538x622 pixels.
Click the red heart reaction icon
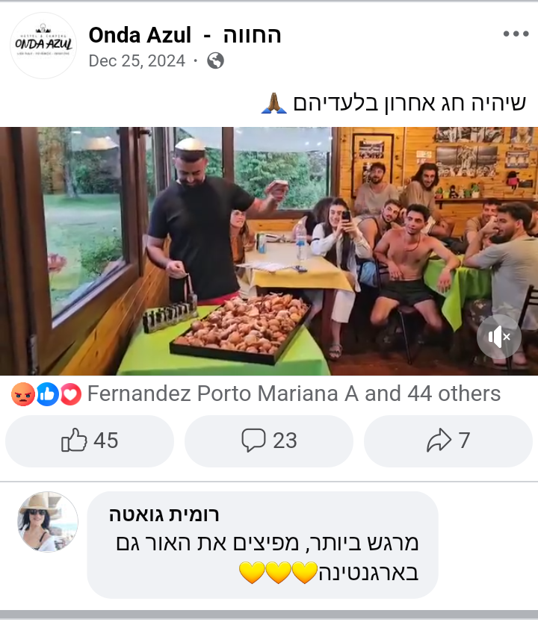click(70, 394)
